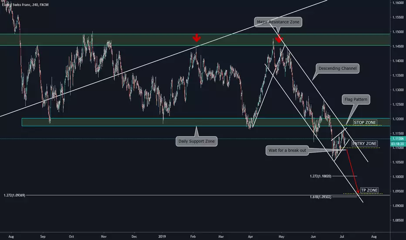Screen dimensions: 406x240
Task: Click the TP ZONE label
Action: coord(369,190)
